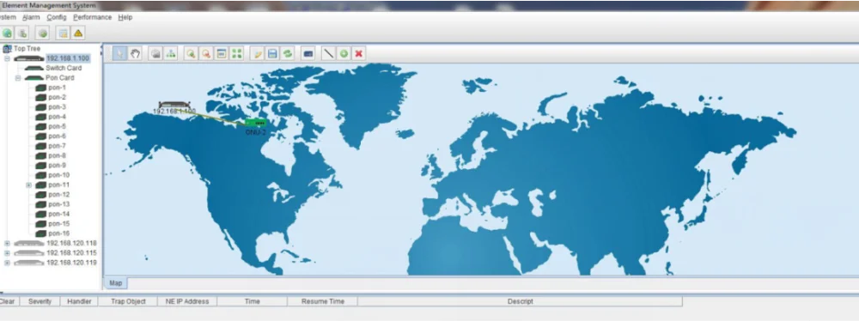Click the green plus add icon
The width and height of the screenshot is (859, 321).
point(344,54)
